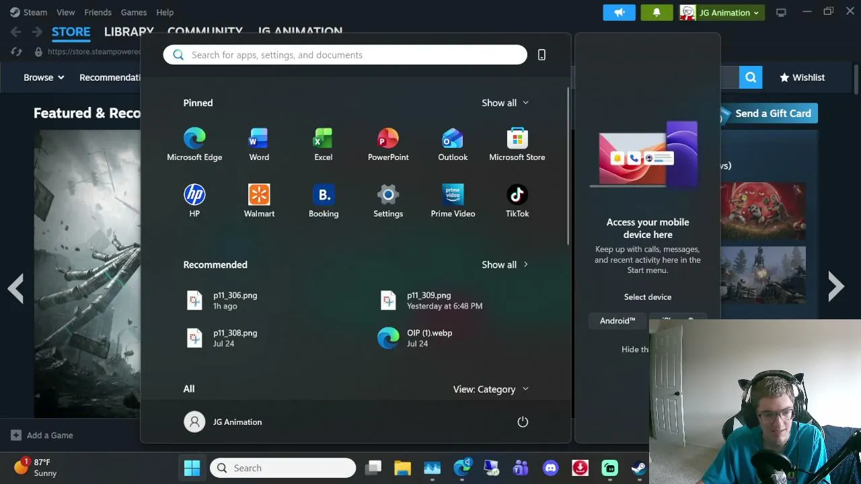
Task: Reload the Steam store page
Action: pyautogui.click(x=17, y=52)
